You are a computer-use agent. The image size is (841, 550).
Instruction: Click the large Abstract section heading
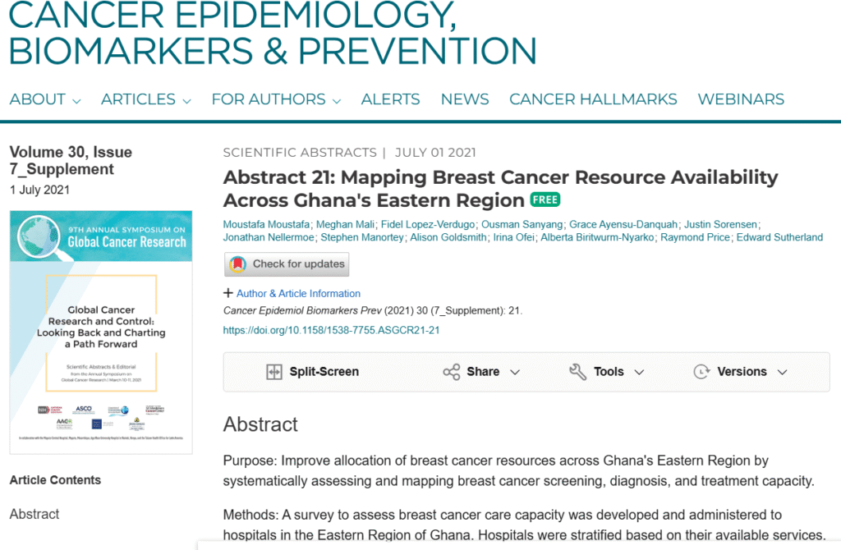coord(260,424)
